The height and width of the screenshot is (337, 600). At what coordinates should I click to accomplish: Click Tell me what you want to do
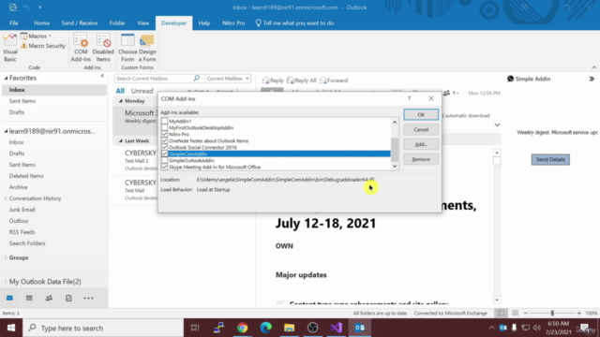pos(294,22)
